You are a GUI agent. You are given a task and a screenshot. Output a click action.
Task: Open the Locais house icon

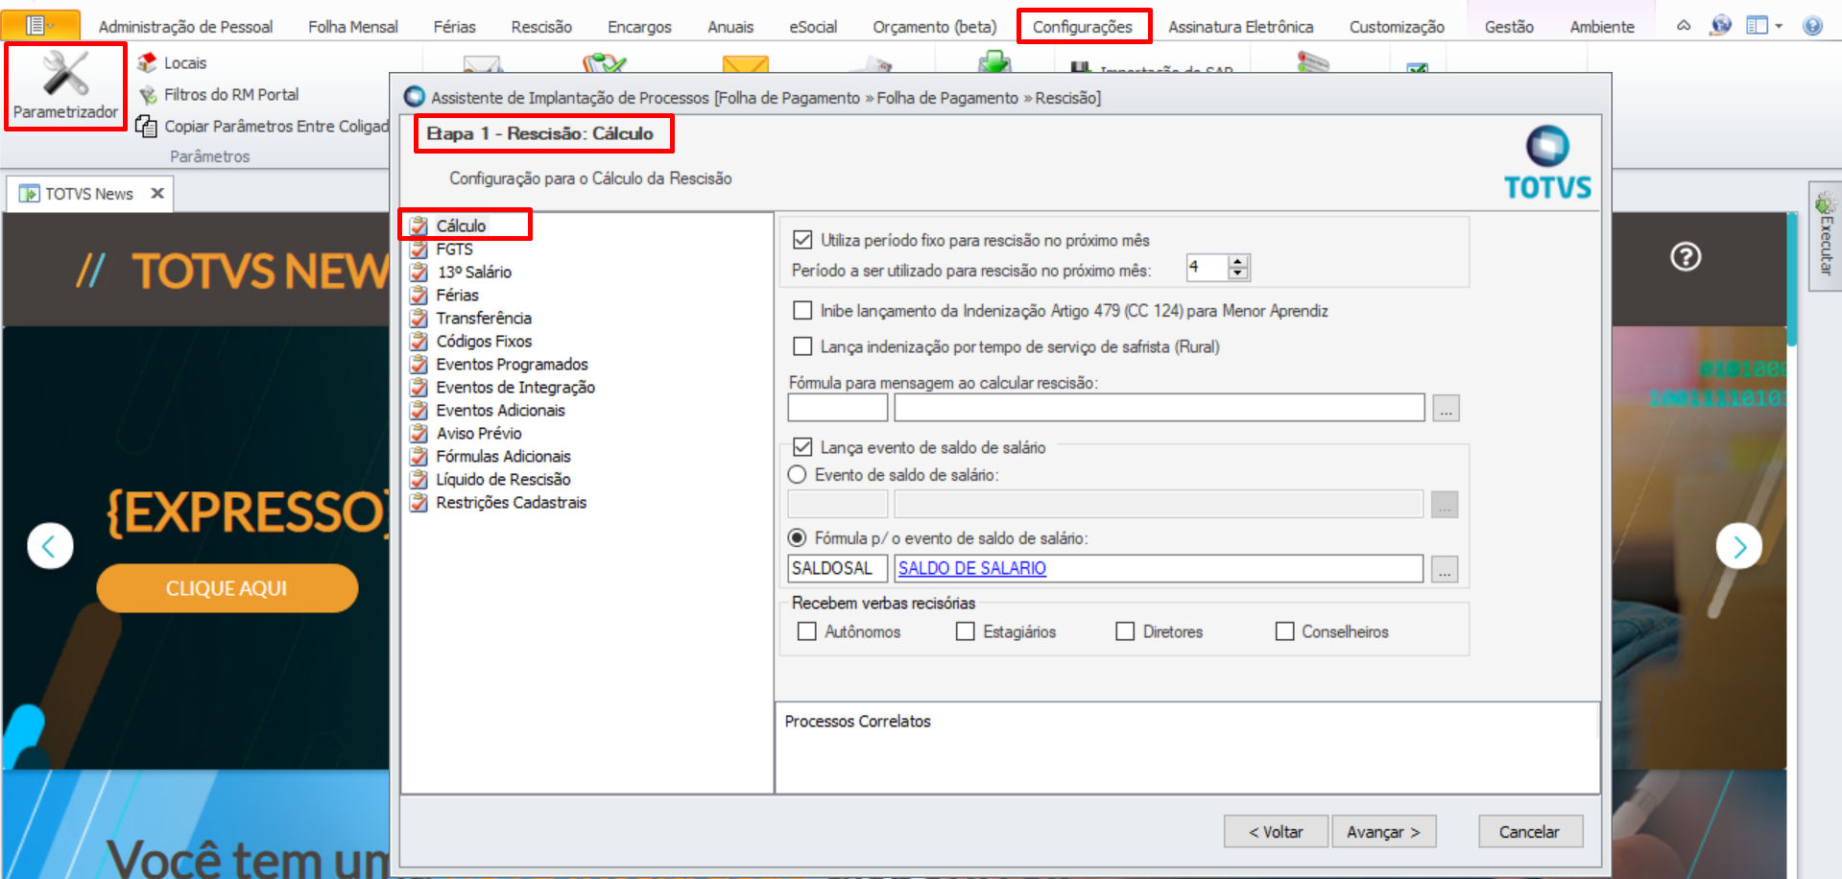coord(147,63)
